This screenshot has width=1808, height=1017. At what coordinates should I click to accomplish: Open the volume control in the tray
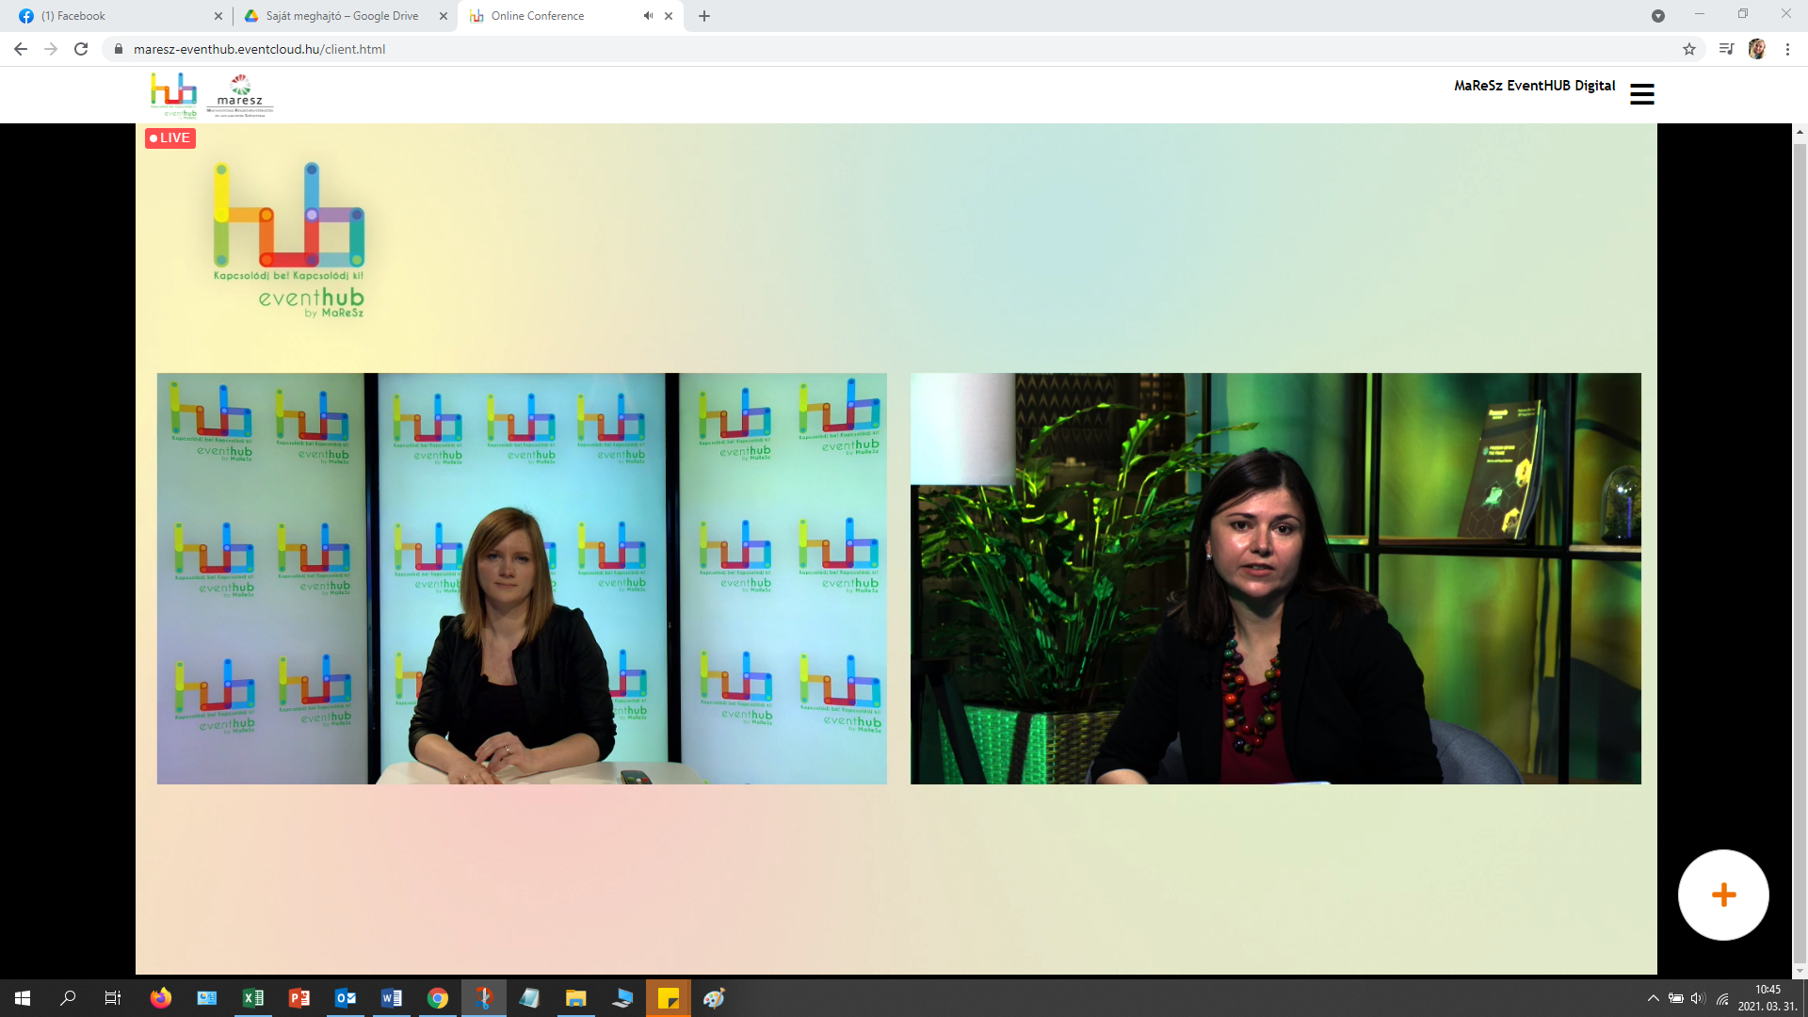click(1698, 998)
